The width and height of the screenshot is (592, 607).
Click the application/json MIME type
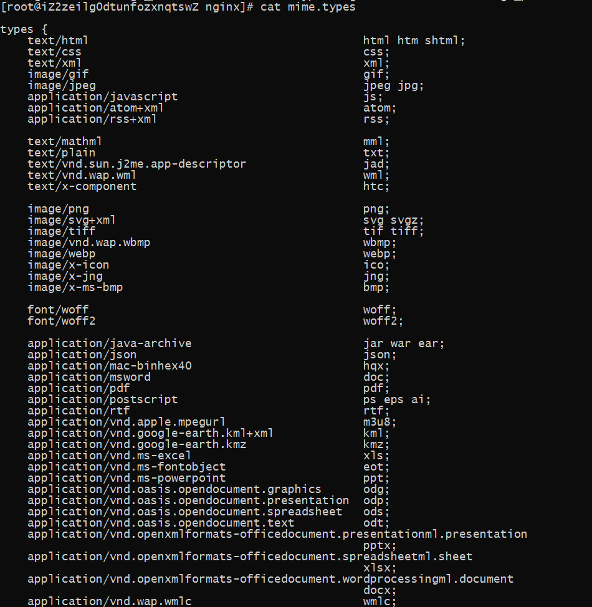[x=82, y=355]
